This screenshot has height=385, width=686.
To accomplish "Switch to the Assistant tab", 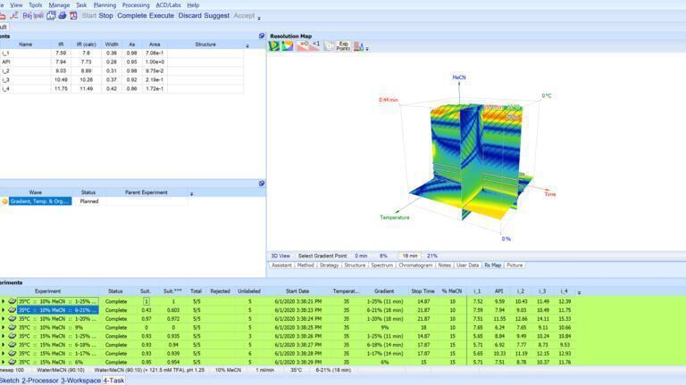I will click(281, 265).
